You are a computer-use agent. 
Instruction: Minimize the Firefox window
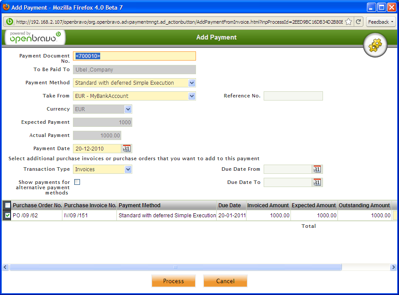[371, 7]
